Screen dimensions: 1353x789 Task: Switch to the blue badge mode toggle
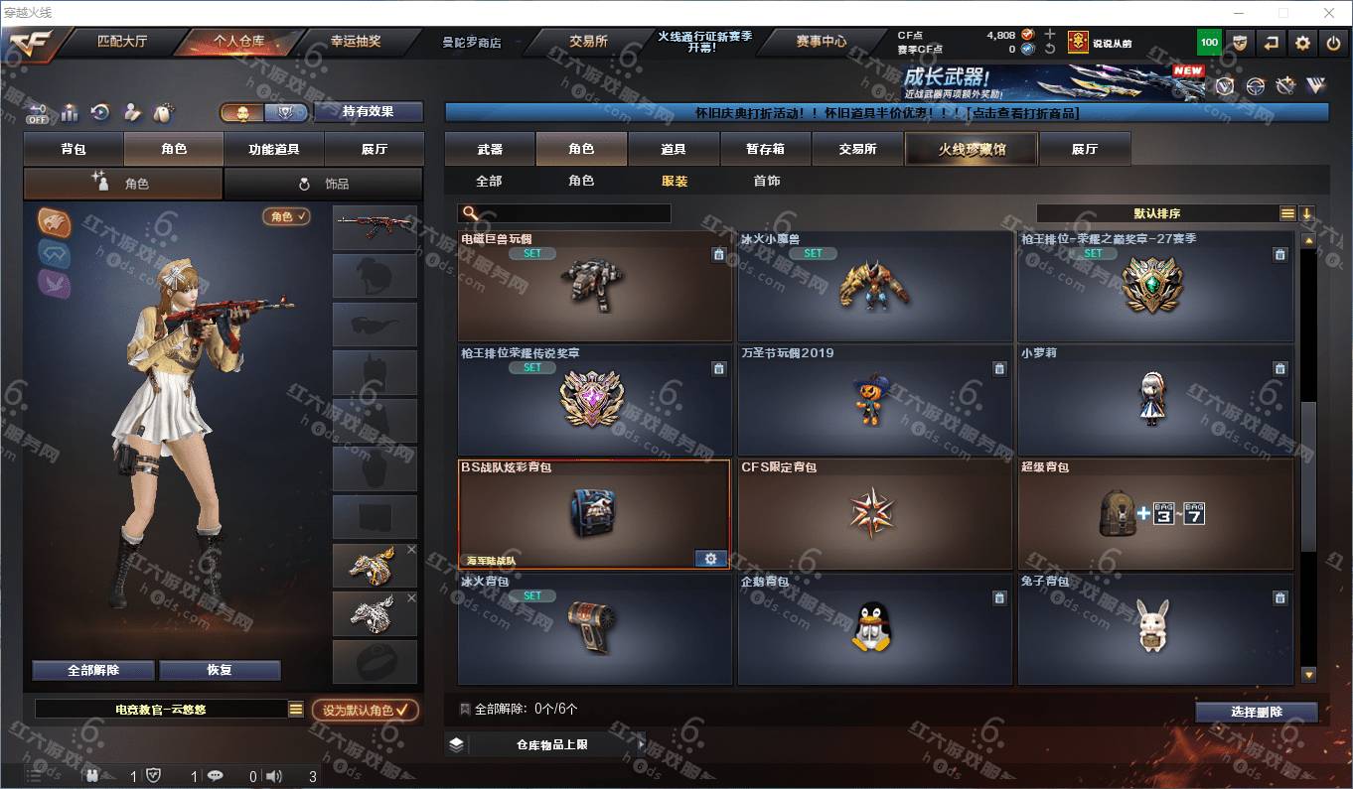coord(288,113)
